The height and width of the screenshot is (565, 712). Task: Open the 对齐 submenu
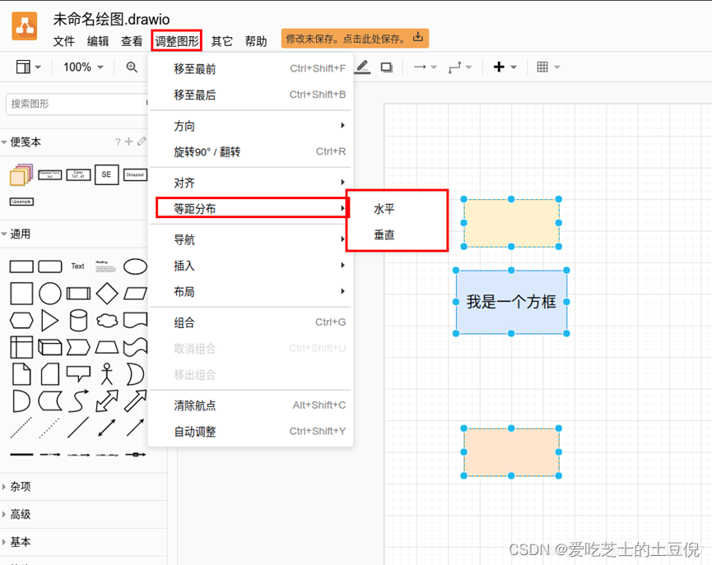tap(251, 183)
